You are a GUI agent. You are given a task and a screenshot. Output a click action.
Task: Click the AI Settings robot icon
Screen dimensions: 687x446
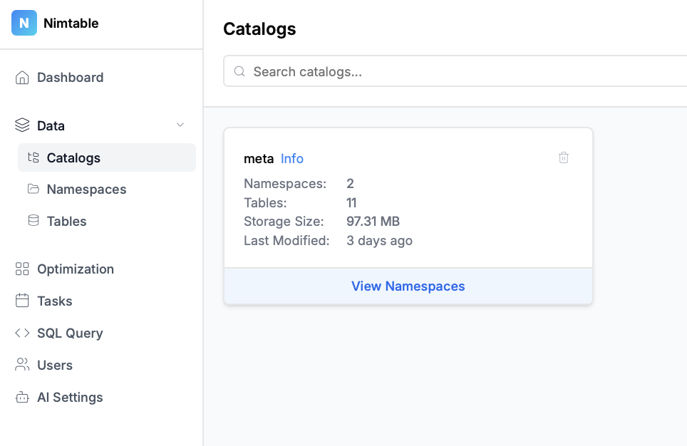(x=22, y=397)
